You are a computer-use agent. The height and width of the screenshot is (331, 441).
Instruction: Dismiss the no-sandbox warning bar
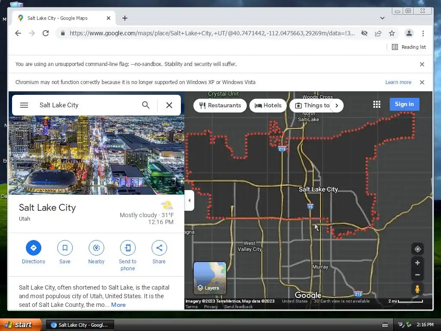422,64
